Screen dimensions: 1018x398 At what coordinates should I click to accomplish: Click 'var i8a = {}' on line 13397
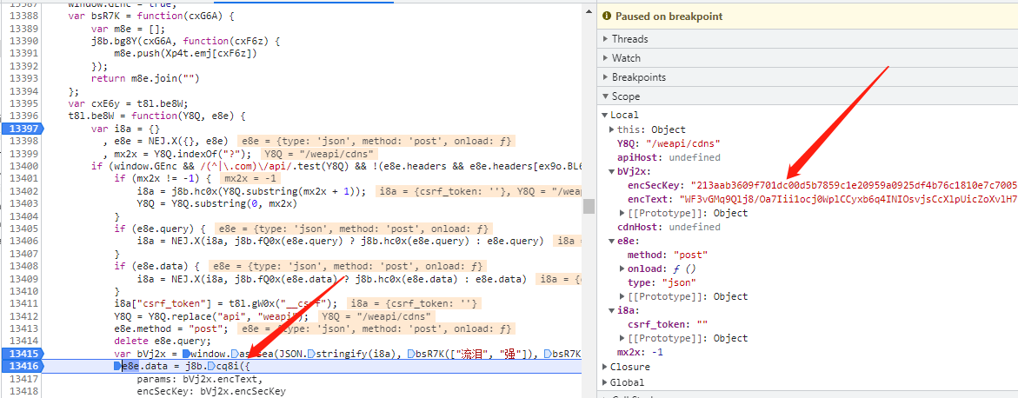point(124,129)
